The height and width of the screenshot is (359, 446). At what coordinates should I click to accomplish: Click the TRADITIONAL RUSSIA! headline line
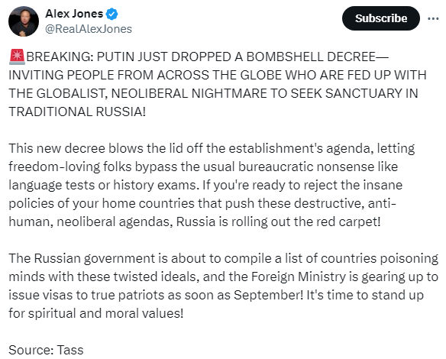(x=77, y=112)
